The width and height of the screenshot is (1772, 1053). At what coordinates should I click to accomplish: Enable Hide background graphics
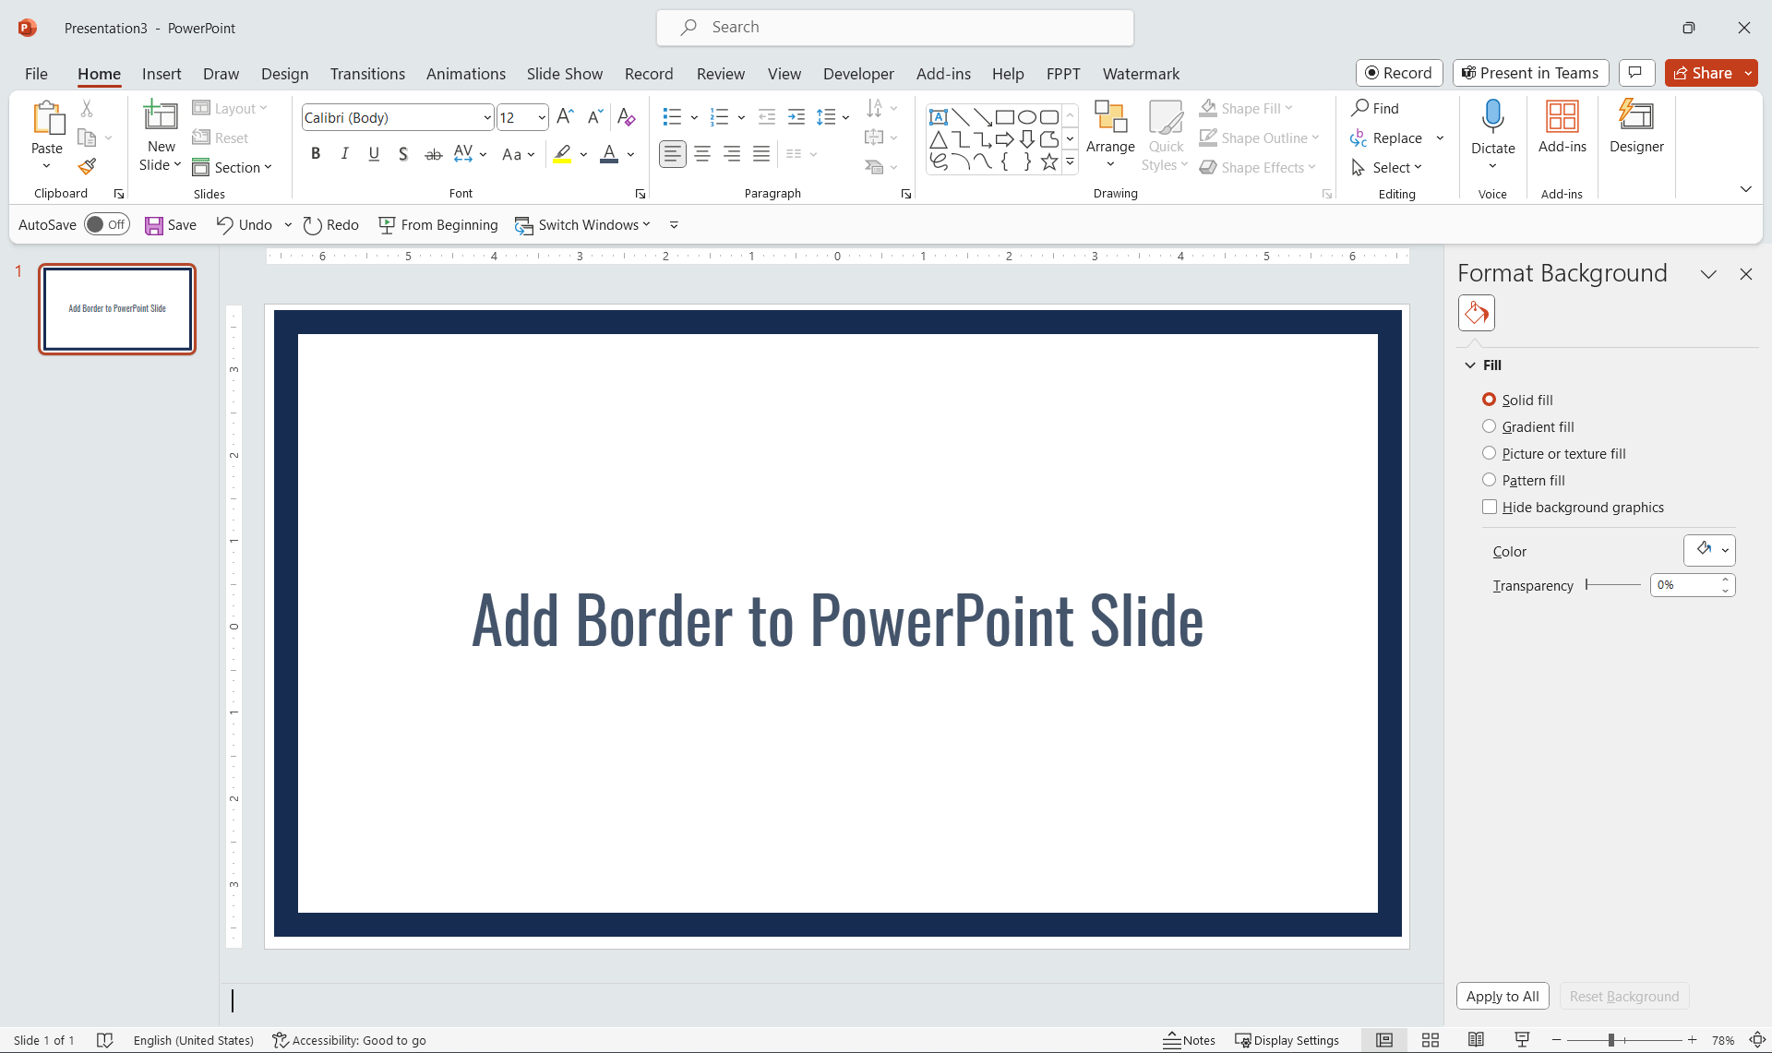[x=1490, y=507]
